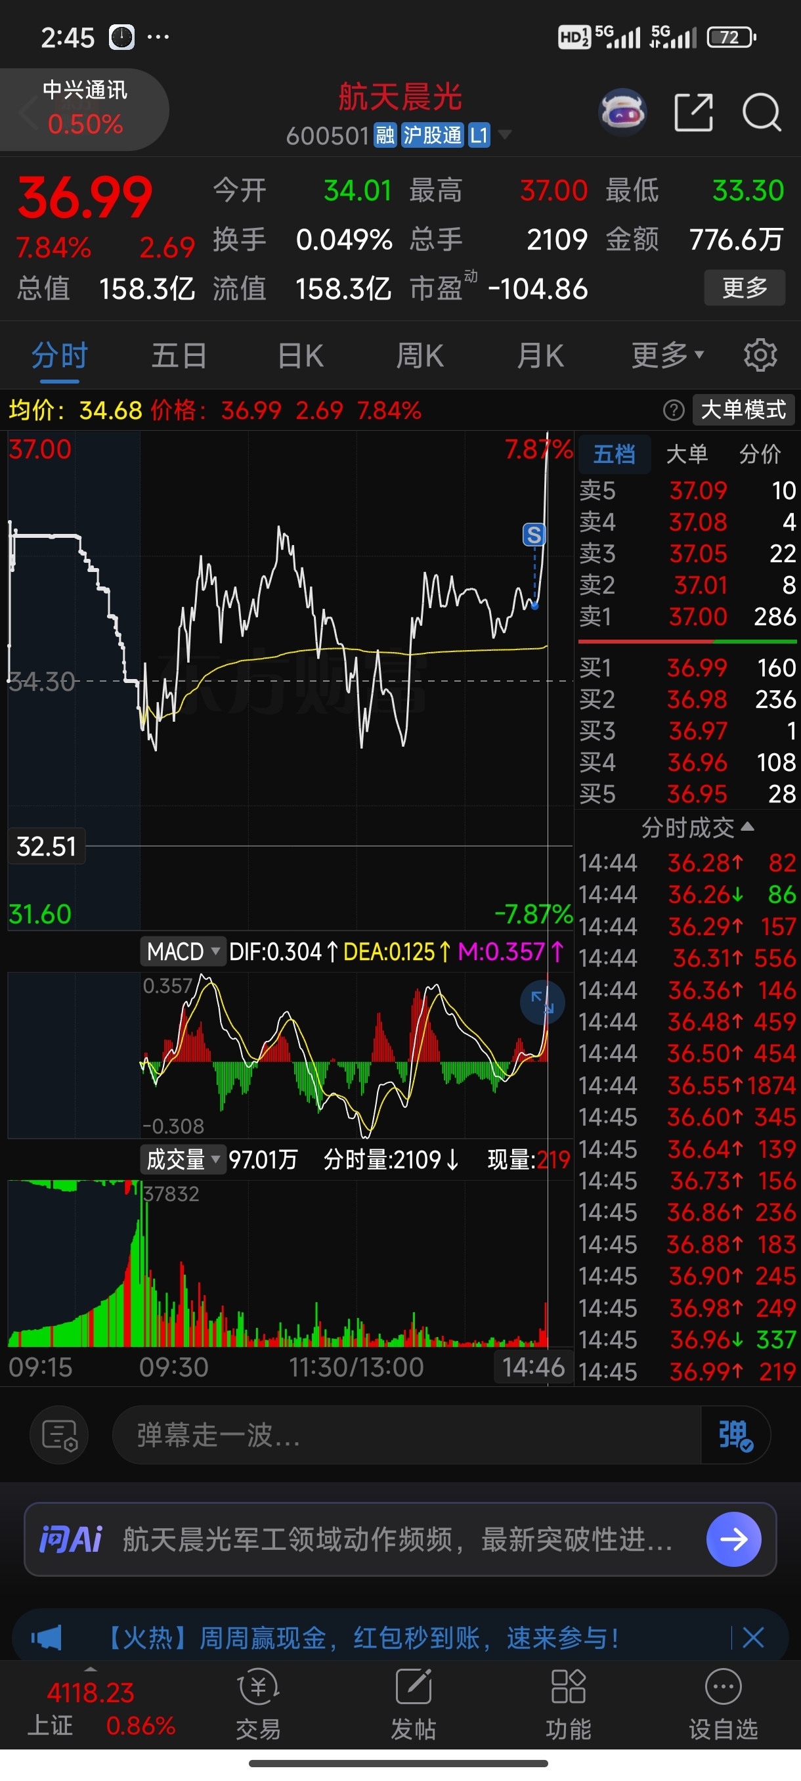Tap the L1 level tag
Image resolution: width=801 pixels, height=1781 pixels.
[x=478, y=135]
